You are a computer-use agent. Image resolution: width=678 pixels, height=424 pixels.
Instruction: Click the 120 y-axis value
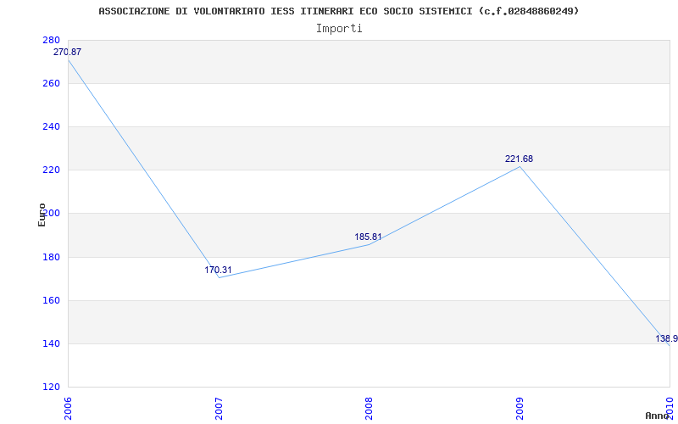51,387
